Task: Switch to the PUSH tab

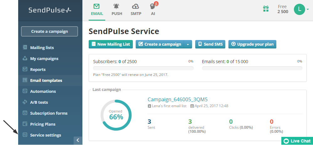Action: (117, 10)
